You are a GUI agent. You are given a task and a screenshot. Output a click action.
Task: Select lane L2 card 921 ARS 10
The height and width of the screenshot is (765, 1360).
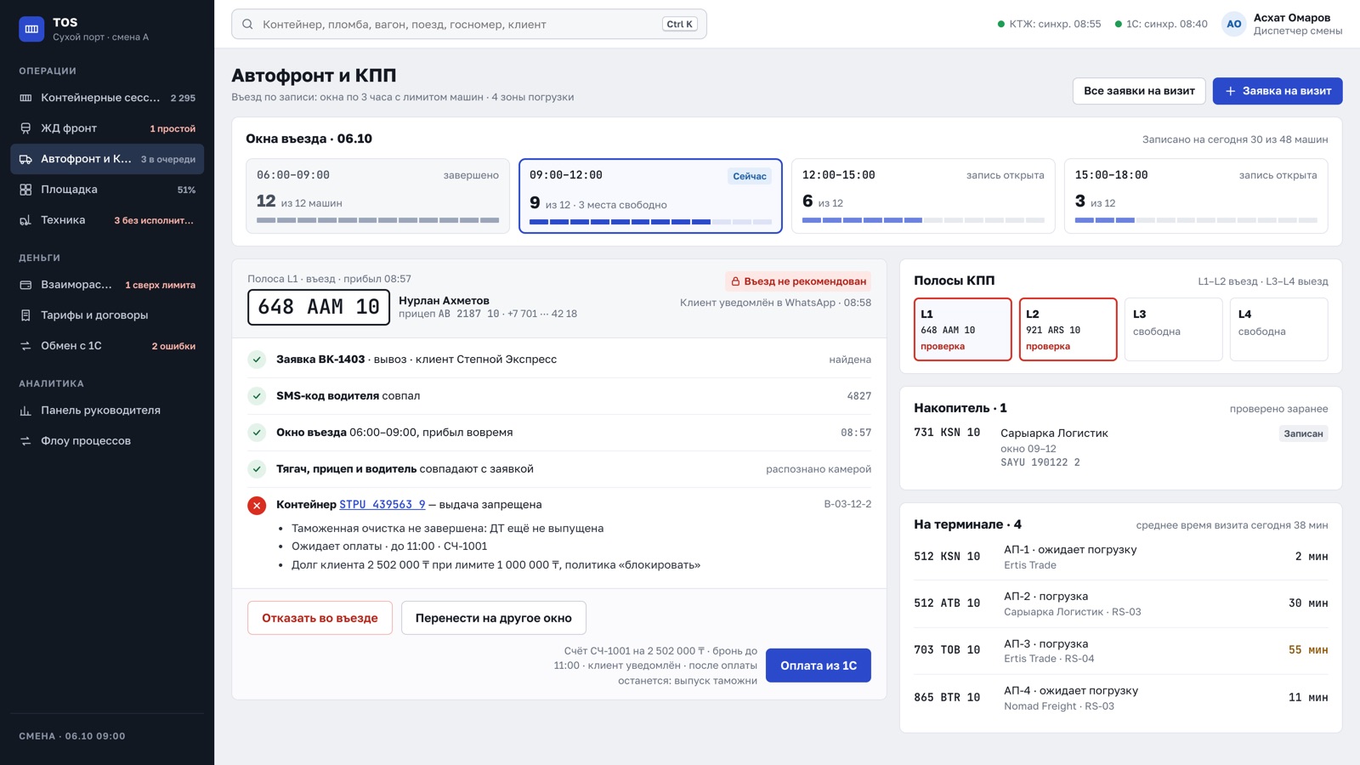[x=1068, y=329]
